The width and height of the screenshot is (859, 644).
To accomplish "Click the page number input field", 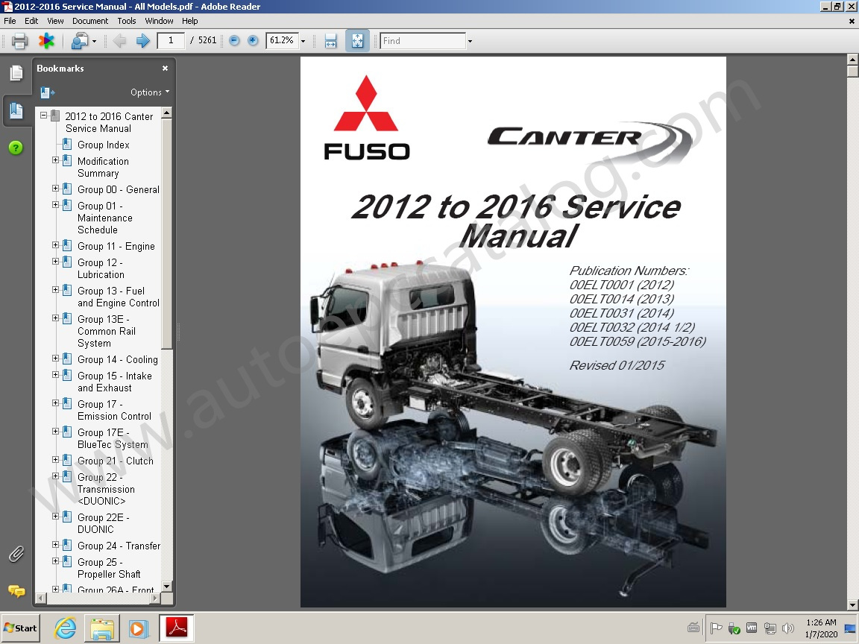I will coord(170,40).
